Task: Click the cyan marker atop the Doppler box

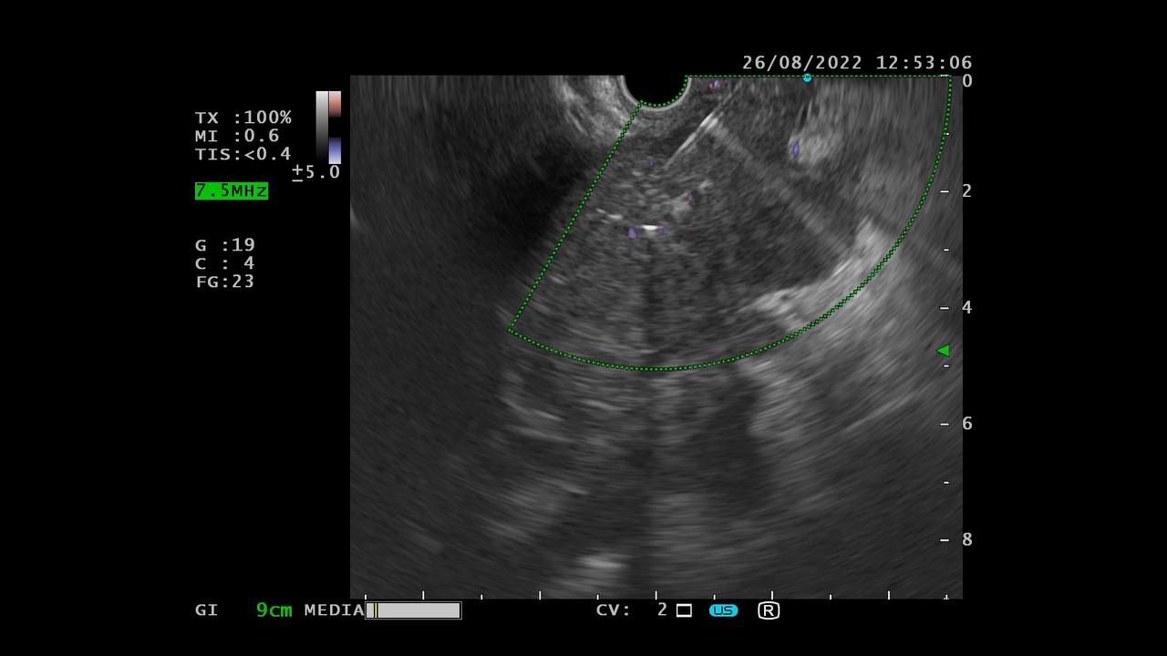Action: (x=807, y=78)
